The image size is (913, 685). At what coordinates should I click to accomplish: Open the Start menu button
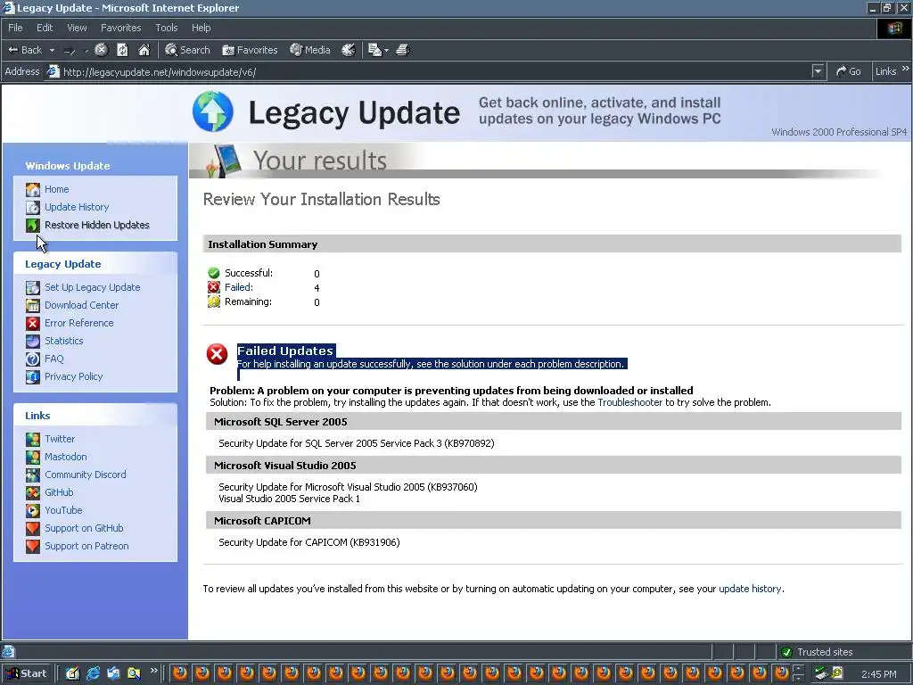(27, 673)
